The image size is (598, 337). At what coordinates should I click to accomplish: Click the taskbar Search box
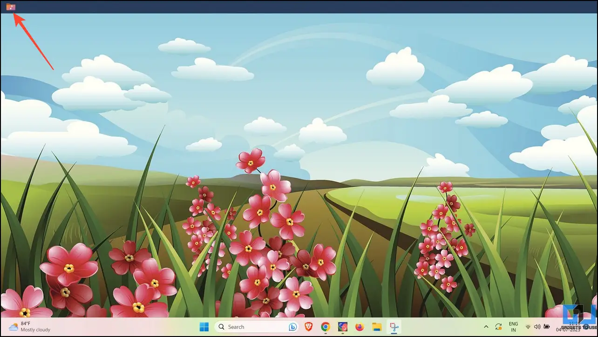[x=256, y=327]
